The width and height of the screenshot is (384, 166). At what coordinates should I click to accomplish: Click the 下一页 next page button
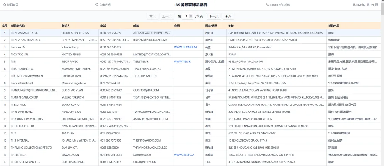tap(214, 16)
